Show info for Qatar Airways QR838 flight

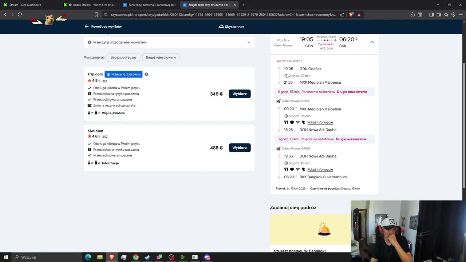320,170
